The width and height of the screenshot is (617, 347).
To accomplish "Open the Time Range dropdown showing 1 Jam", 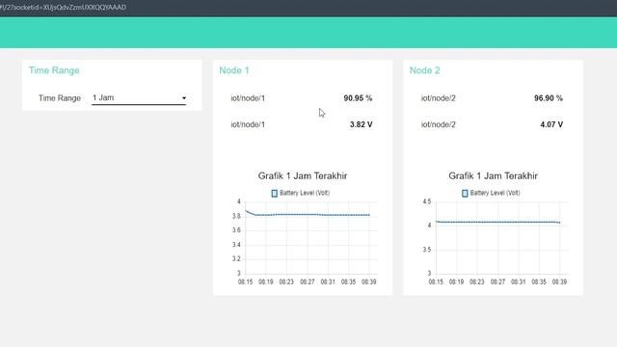I will [x=139, y=98].
